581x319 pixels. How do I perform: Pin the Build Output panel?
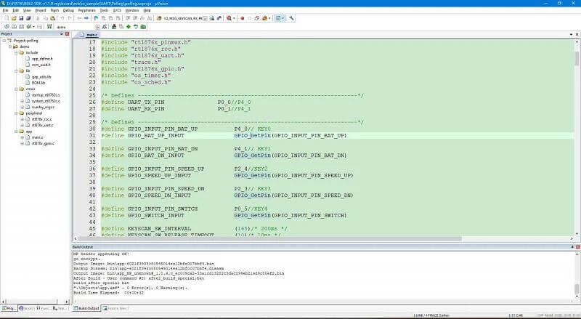[572, 246]
